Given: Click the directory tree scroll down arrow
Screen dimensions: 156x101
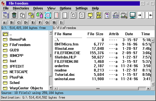Looking at the screenshot, I should click(x=51, y=88).
